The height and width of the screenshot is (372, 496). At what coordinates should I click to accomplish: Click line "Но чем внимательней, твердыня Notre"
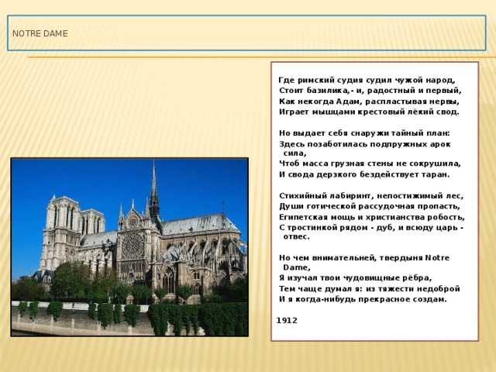[364, 258]
